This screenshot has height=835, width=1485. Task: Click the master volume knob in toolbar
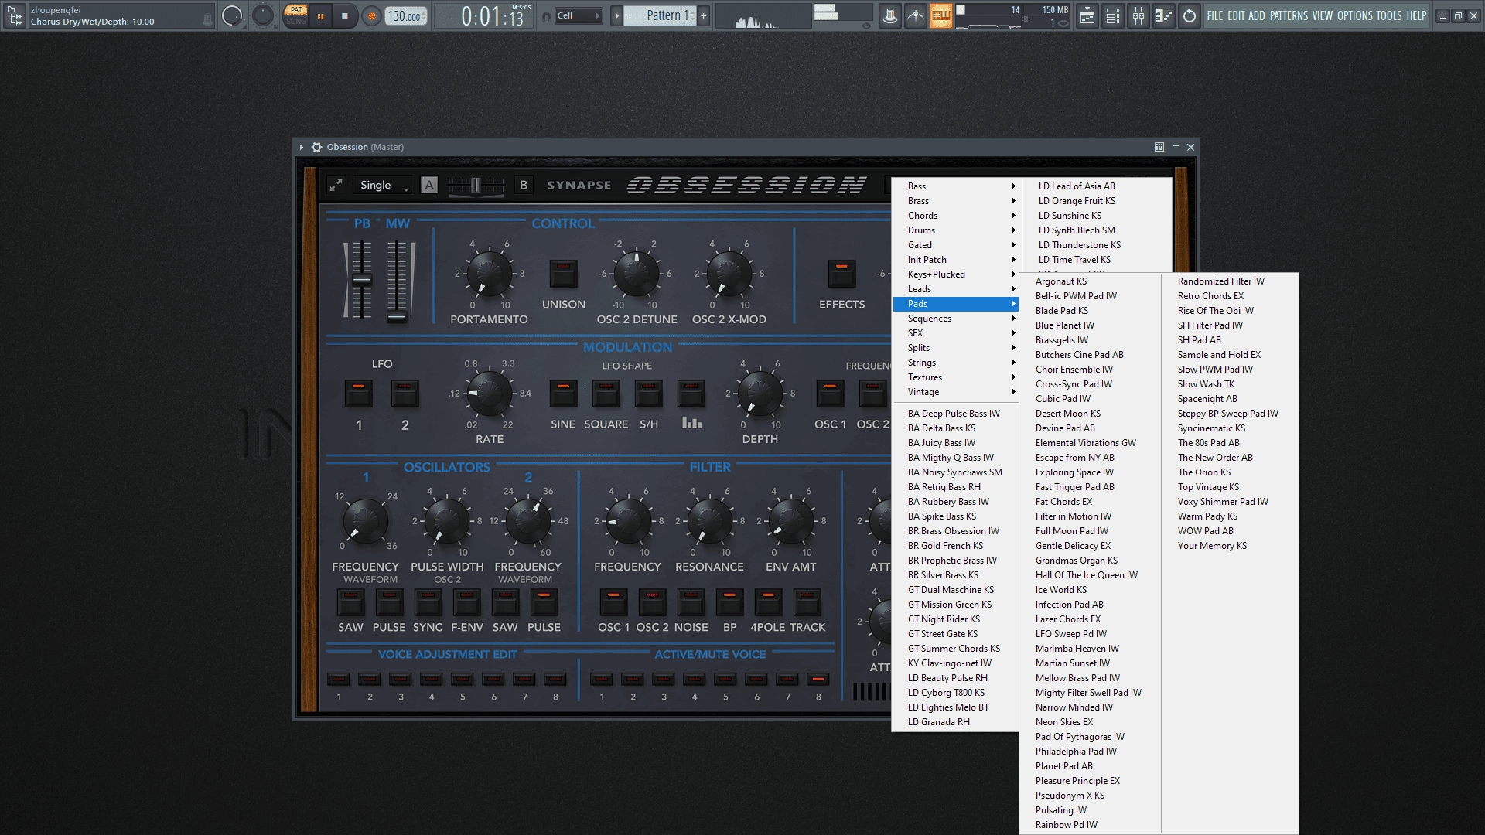coord(231,15)
